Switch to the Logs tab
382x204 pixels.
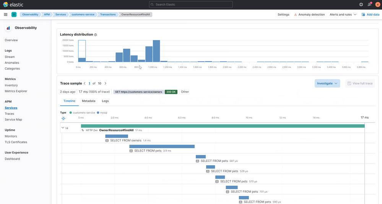[105, 101]
